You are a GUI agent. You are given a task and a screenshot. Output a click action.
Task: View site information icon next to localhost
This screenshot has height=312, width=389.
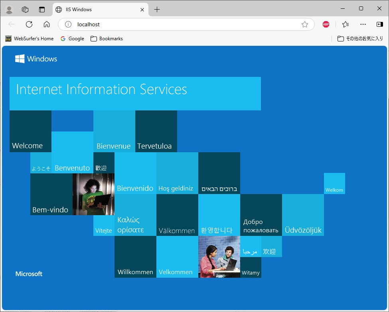click(x=68, y=24)
